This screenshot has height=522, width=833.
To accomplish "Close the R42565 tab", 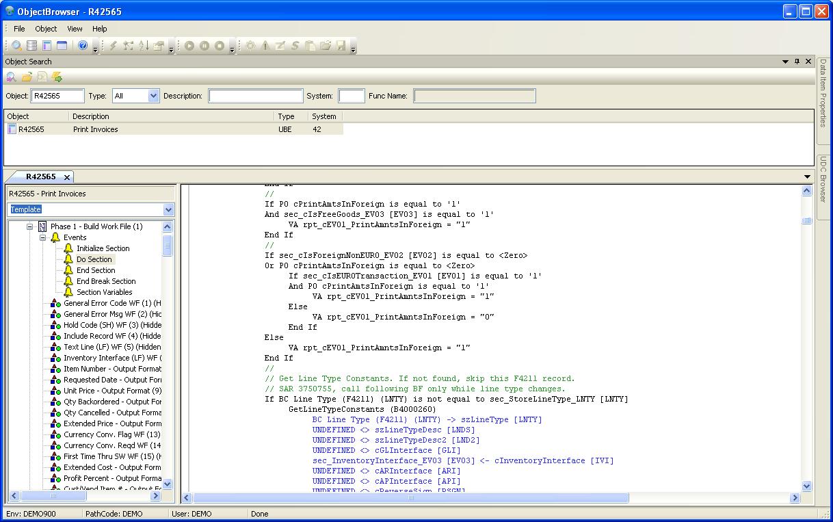I will pyautogui.click(x=67, y=177).
